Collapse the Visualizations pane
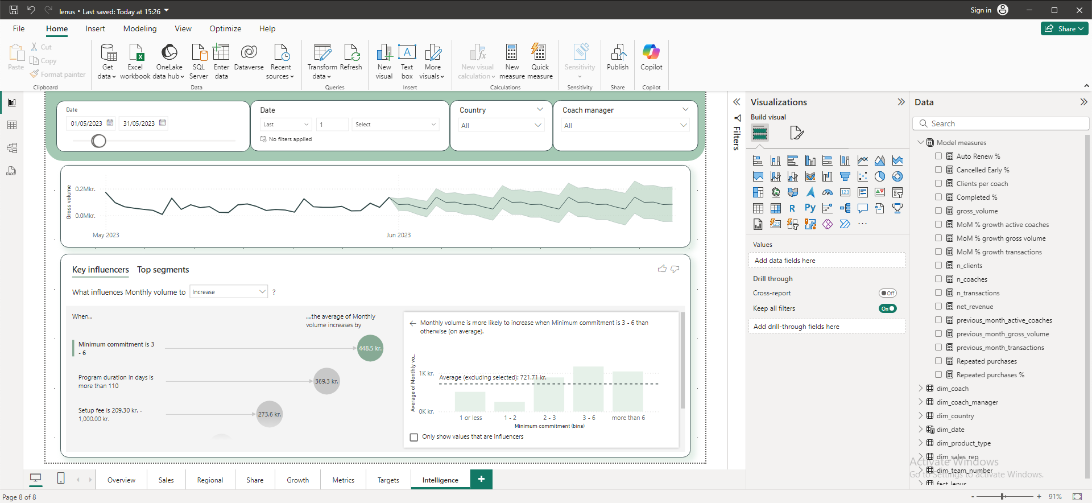The width and height of the screenshot is (1092, 503). pos(901,102)
